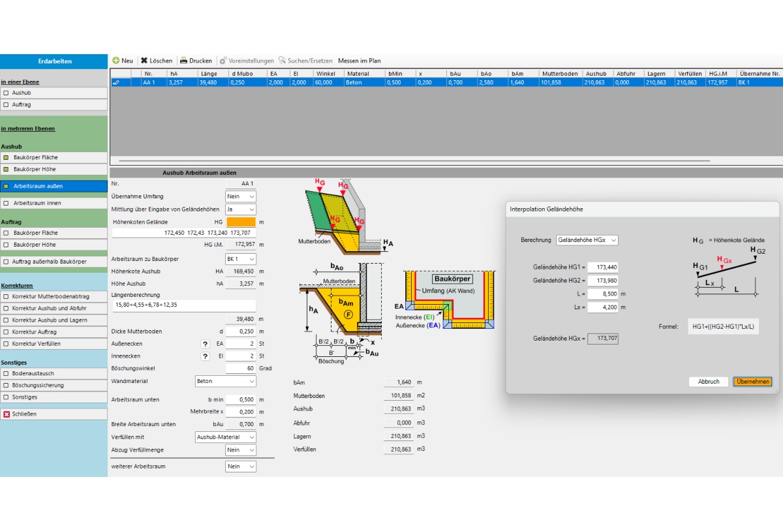Select Arbeitsraum außen

54,187
